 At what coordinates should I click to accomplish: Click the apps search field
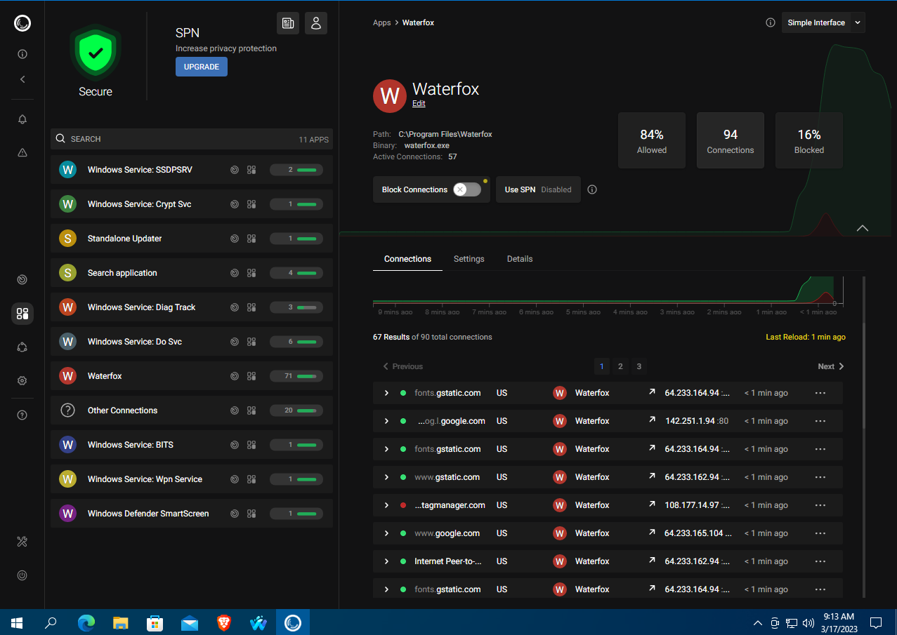pos(192,139)
